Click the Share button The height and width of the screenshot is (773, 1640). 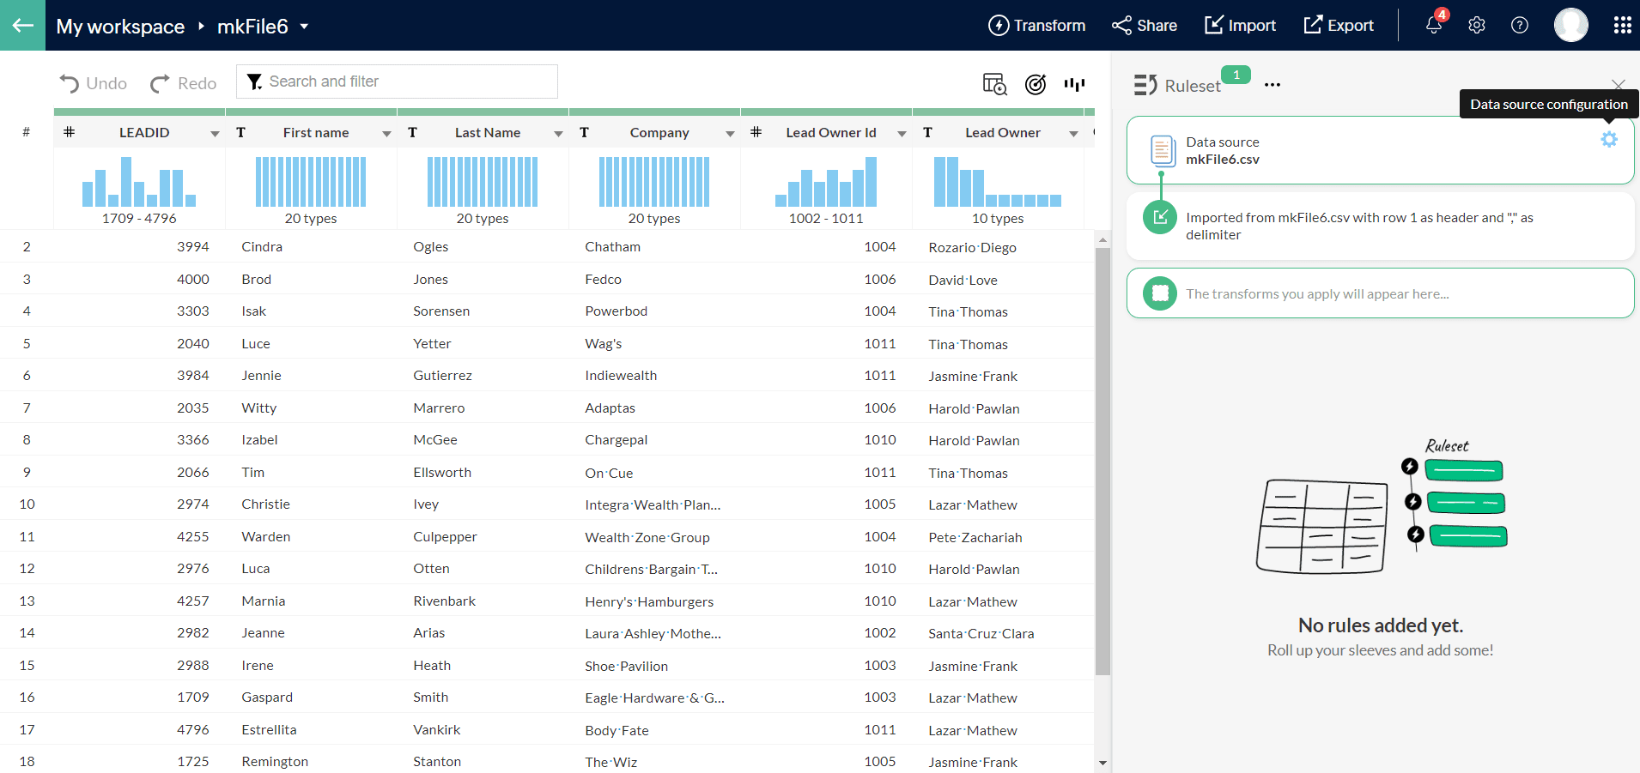[1144, 26]
